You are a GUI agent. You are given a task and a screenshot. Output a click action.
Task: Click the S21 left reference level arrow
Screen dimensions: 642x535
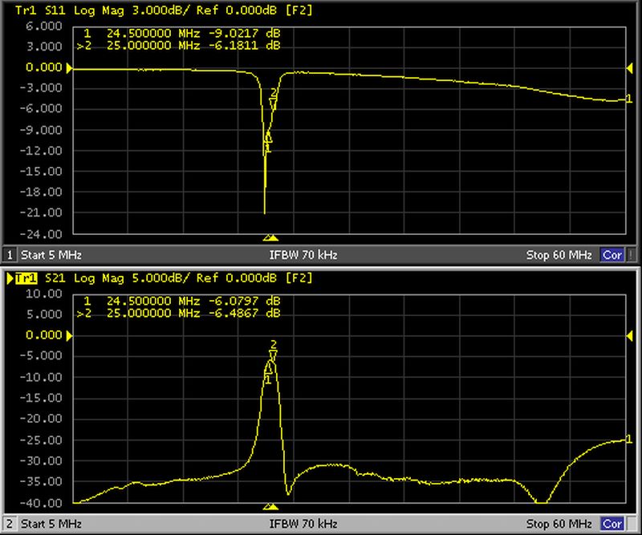(69, 335)
